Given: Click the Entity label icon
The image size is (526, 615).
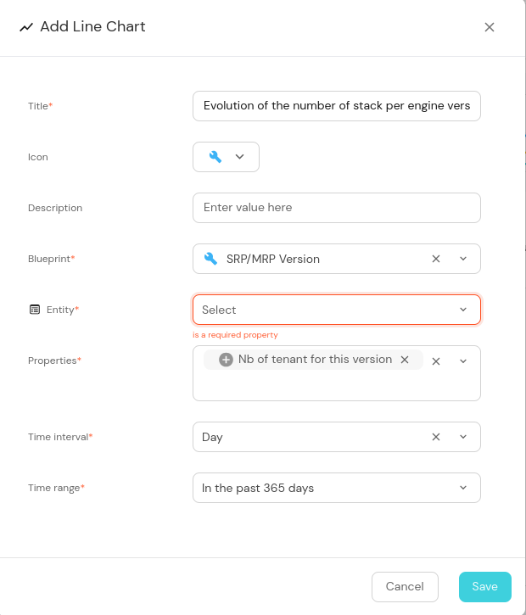Looking at the screenshot, I should click(35, 310).
